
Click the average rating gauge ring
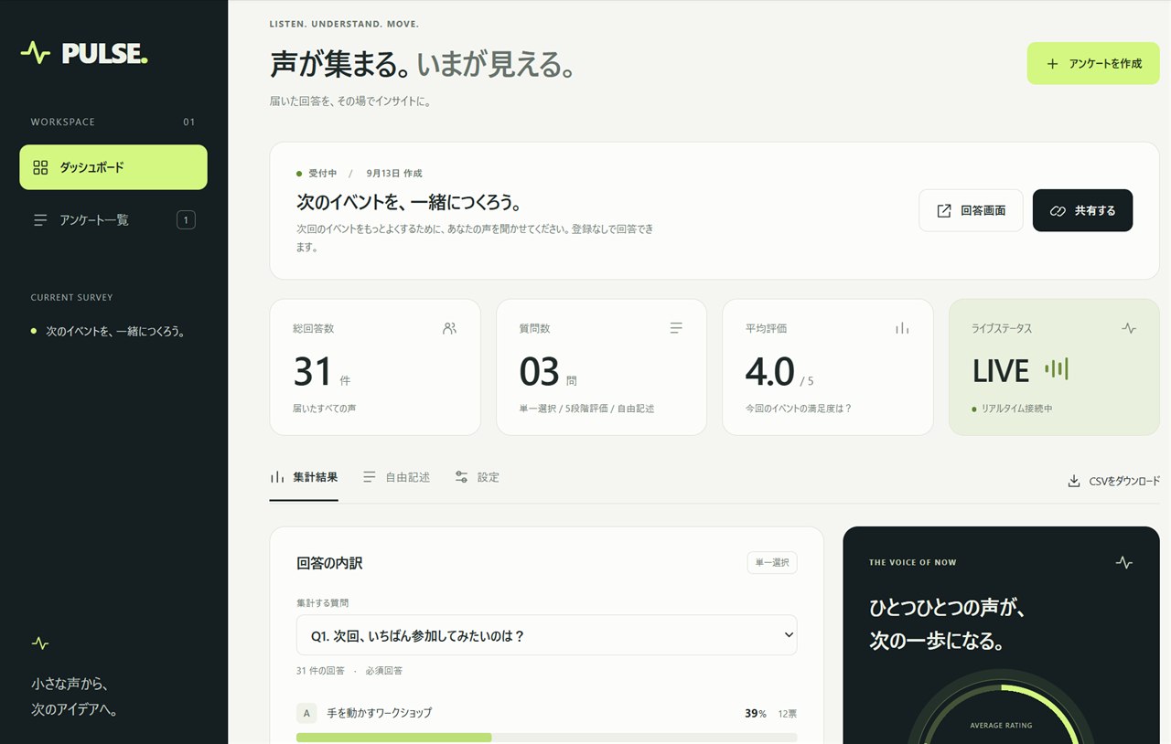[1001, 708]
